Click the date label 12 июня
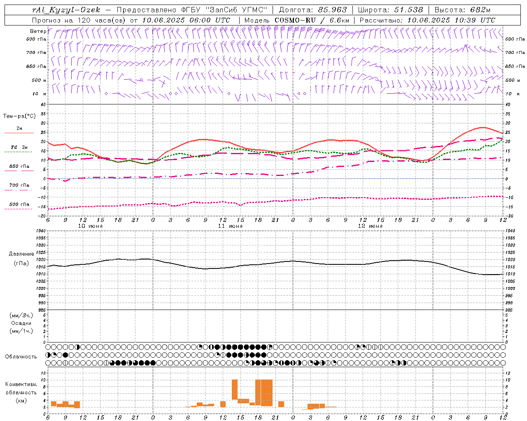Image resolution: width=527 pixels, height=421 pixels. click(370, 226)
